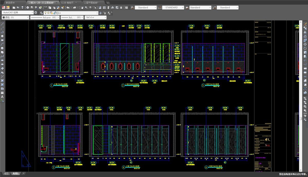308x177 pixels.
Task: Click the workspace settings gear button
Action: [x=36, y=13]
